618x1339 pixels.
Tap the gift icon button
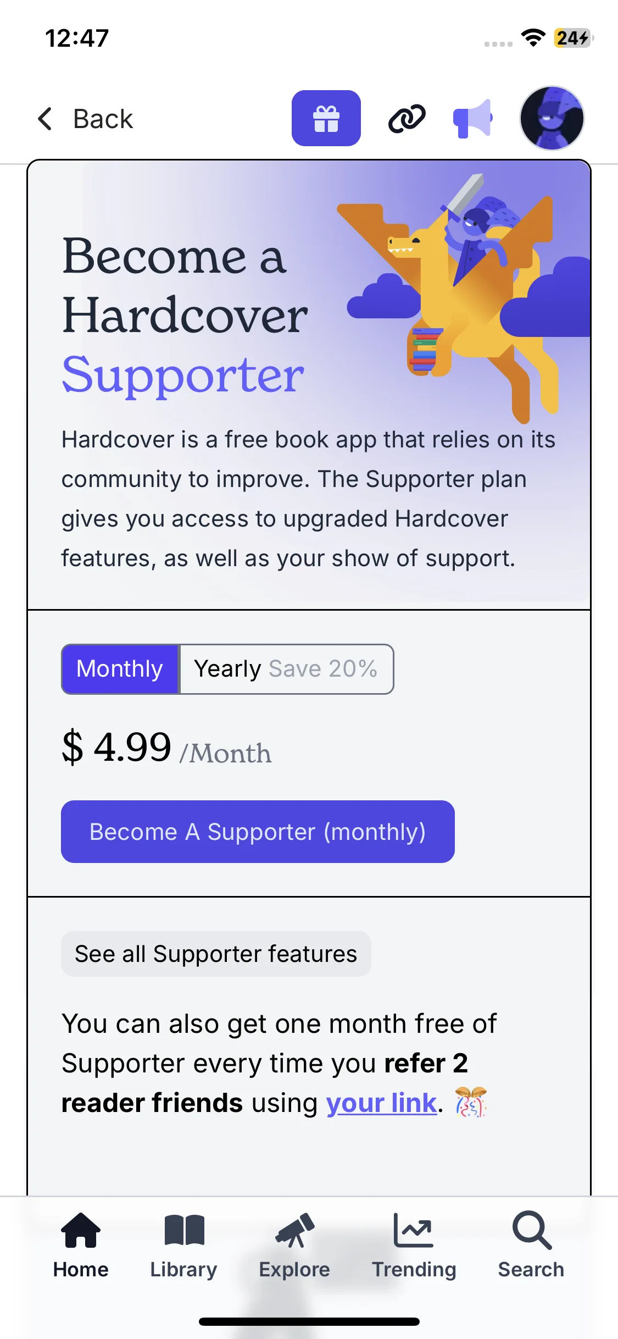point(326,118)
